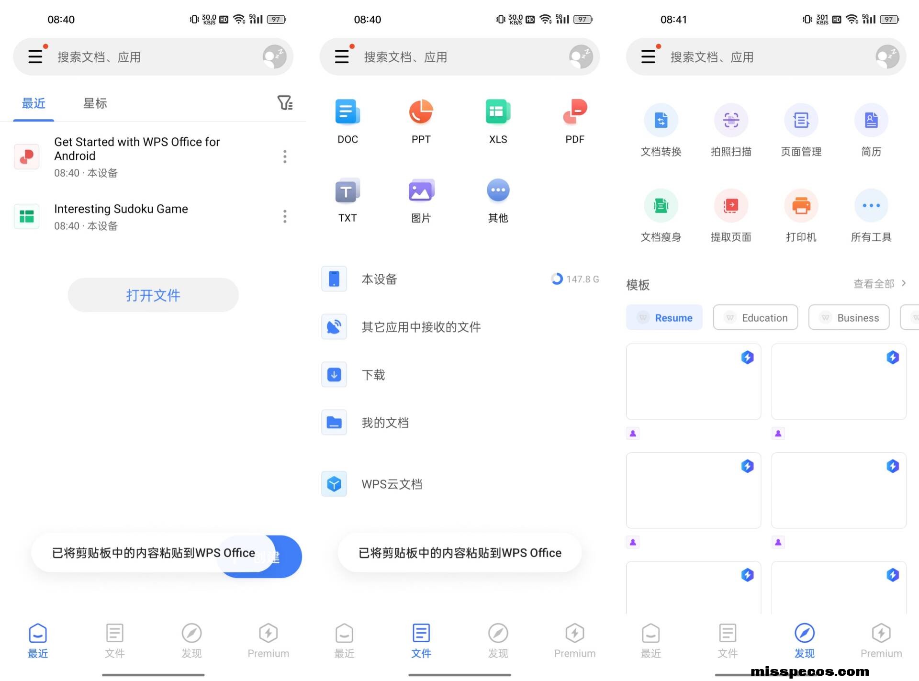Open second-row right template thumbnail

[839, 491]
